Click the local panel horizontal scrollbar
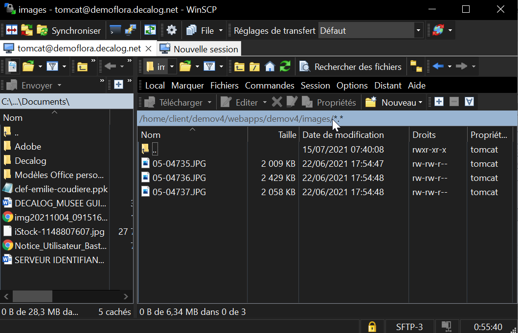 [67, 296]
